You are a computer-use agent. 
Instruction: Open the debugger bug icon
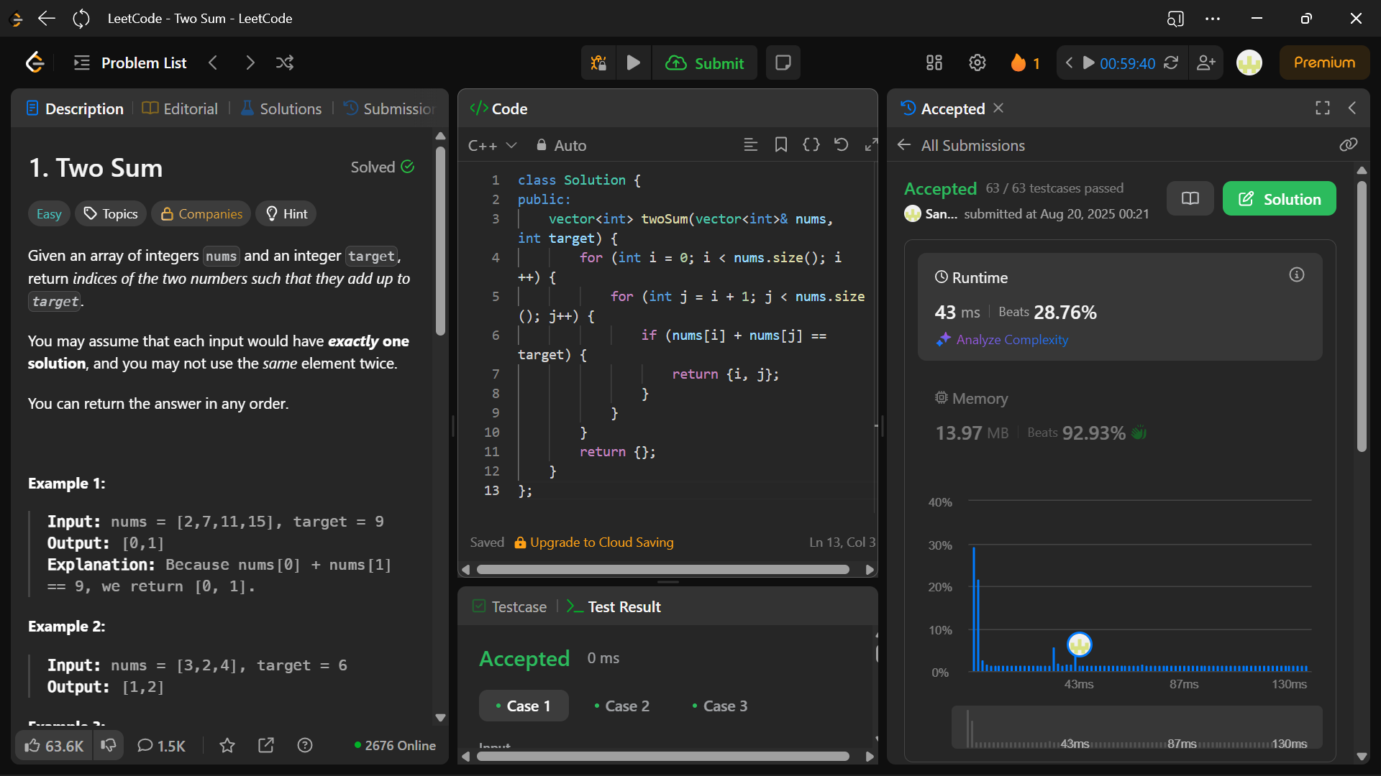[x=598, y=63]
